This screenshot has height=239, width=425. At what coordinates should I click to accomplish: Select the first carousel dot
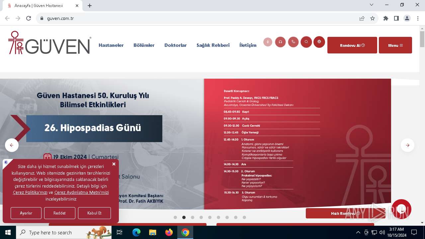(175, 217)
